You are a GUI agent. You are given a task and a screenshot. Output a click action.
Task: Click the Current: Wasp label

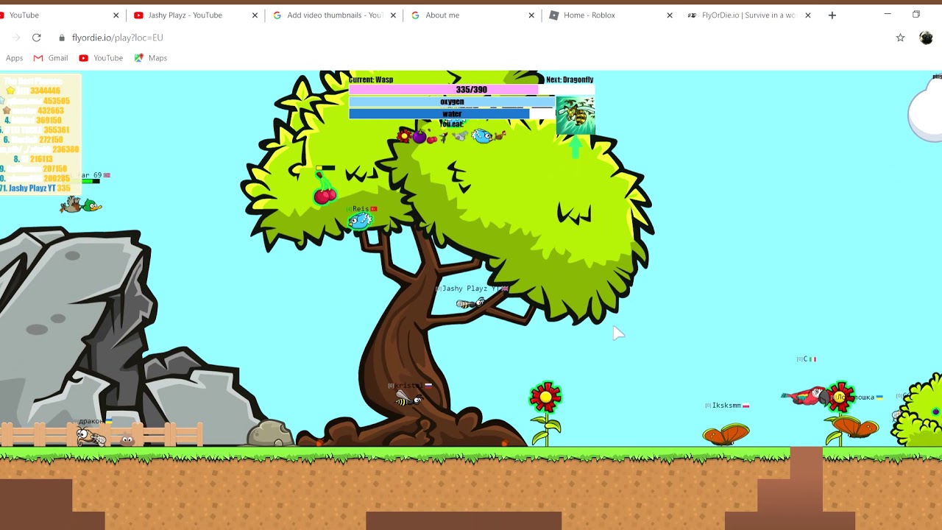coord(371,79)
